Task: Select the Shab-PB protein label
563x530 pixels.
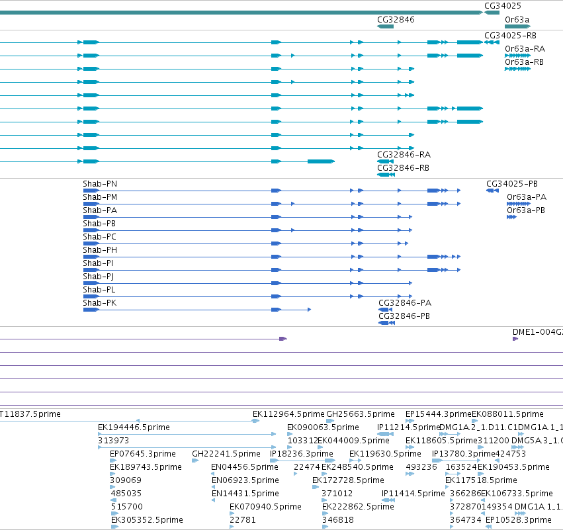Action: click(99, 224)
